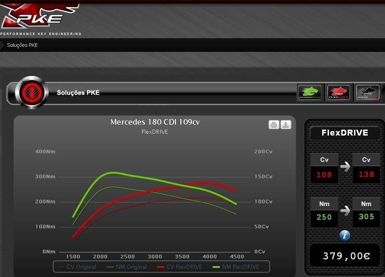Click the 3500 rpm axis label

pyautogui.click(x=182, y=257)
